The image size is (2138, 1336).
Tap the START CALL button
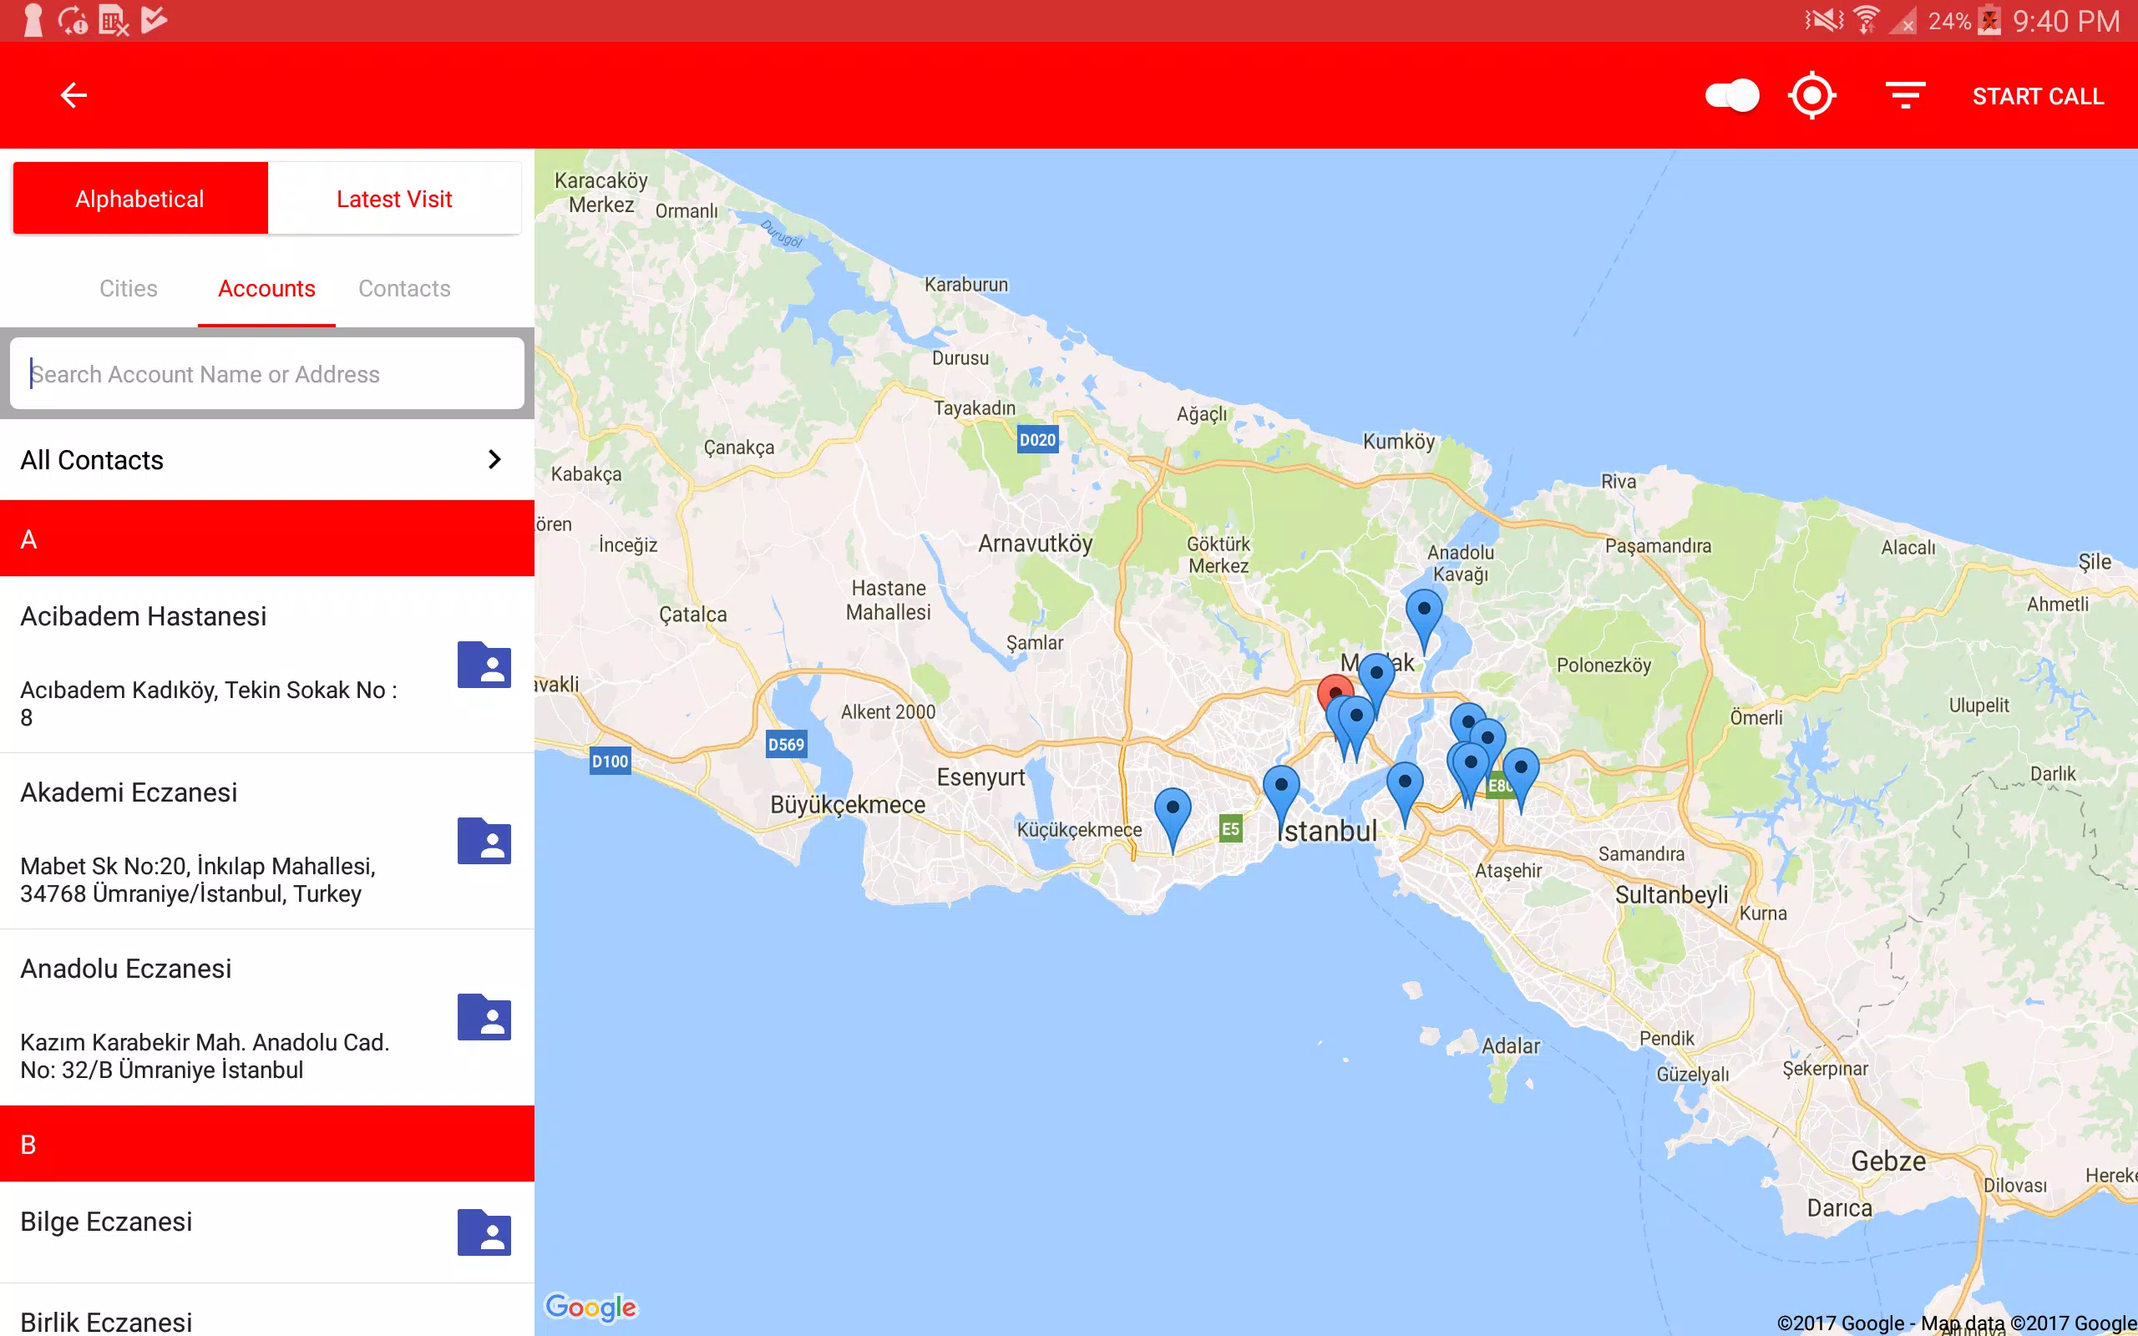point(2038,96)
